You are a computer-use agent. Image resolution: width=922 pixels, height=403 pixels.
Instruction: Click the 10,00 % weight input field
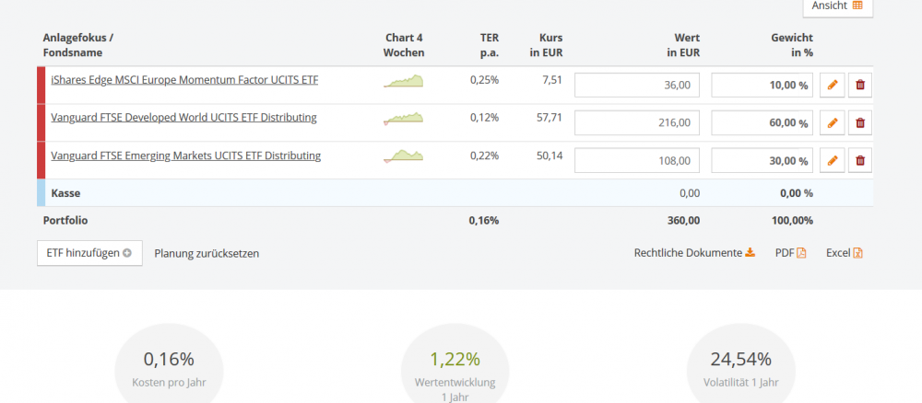tap(762, 86)
